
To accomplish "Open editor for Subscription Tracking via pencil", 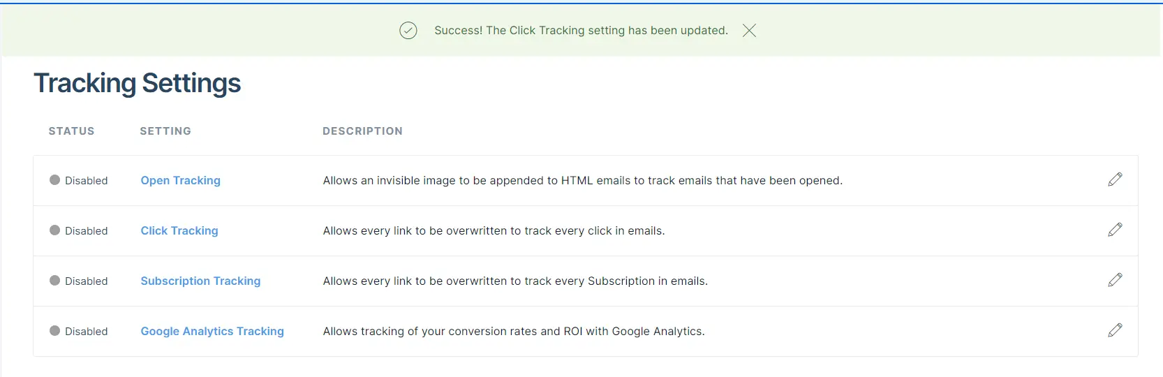I will pyautogui.click(x=1115, y=280).
